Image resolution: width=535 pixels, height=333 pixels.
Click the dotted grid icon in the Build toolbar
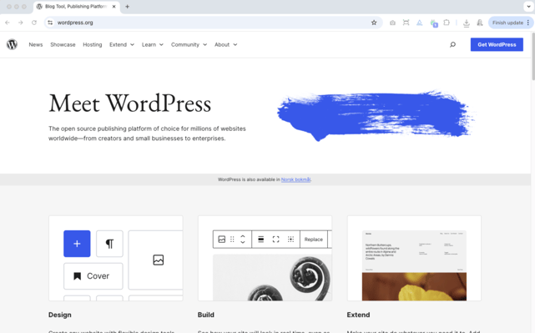tap(290, 240)
